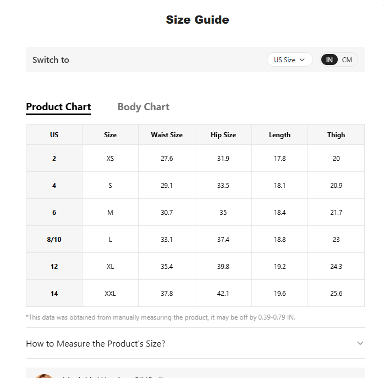Click the XL size cell
Screen dimensions: 384x378
(110, 266)
